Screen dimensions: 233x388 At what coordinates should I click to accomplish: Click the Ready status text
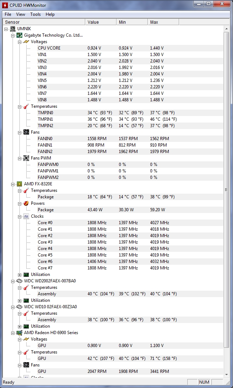tap(9, 382)
